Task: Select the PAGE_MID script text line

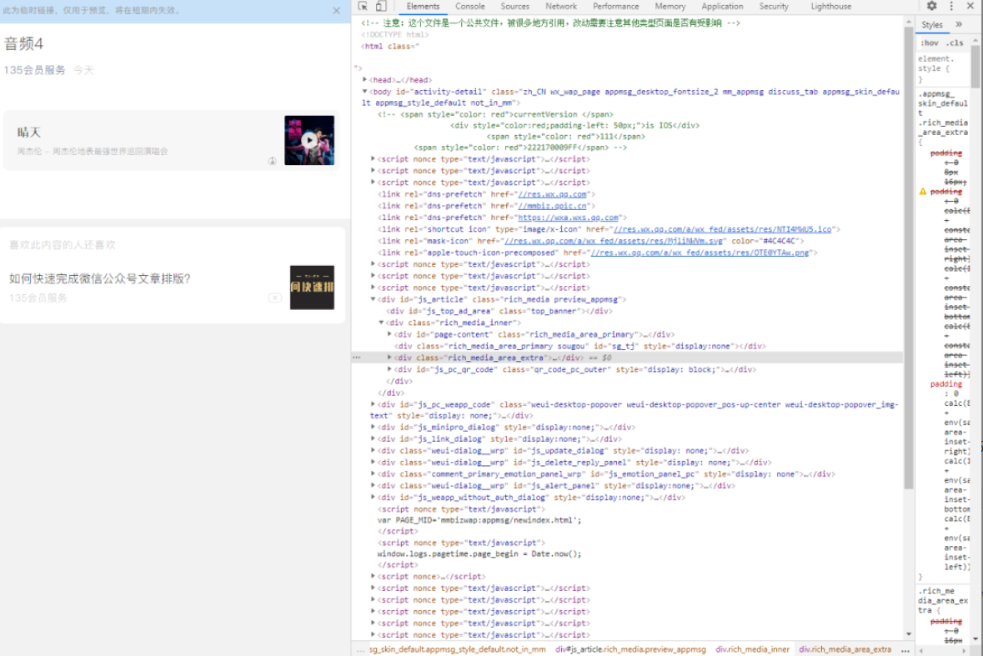Action: tap(479, 520)
